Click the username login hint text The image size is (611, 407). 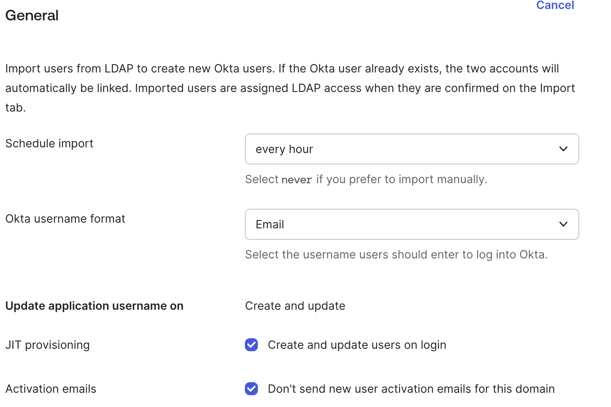(x=396, y=254)
